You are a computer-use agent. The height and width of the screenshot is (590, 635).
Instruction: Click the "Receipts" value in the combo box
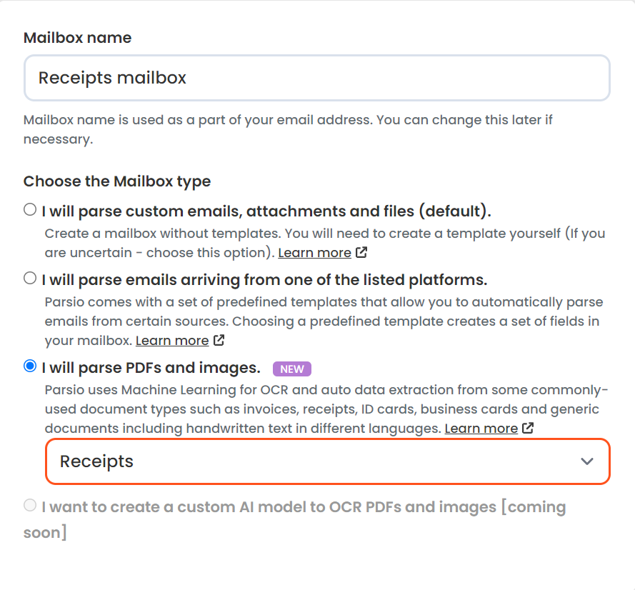(96, 461)
